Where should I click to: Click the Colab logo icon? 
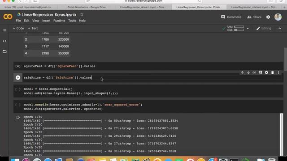click(x=8, y=17)
